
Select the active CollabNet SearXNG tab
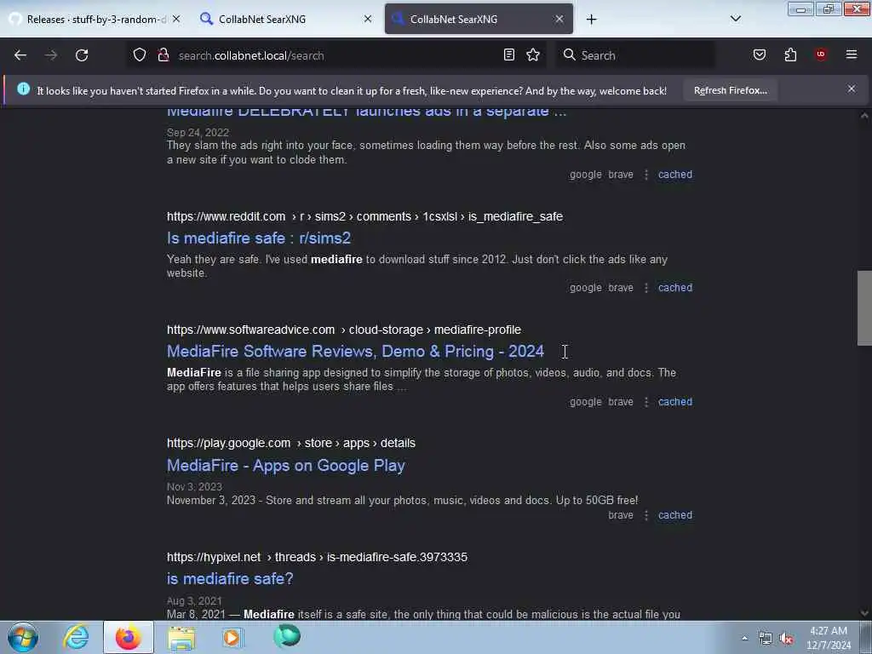(x=479, y=19)
